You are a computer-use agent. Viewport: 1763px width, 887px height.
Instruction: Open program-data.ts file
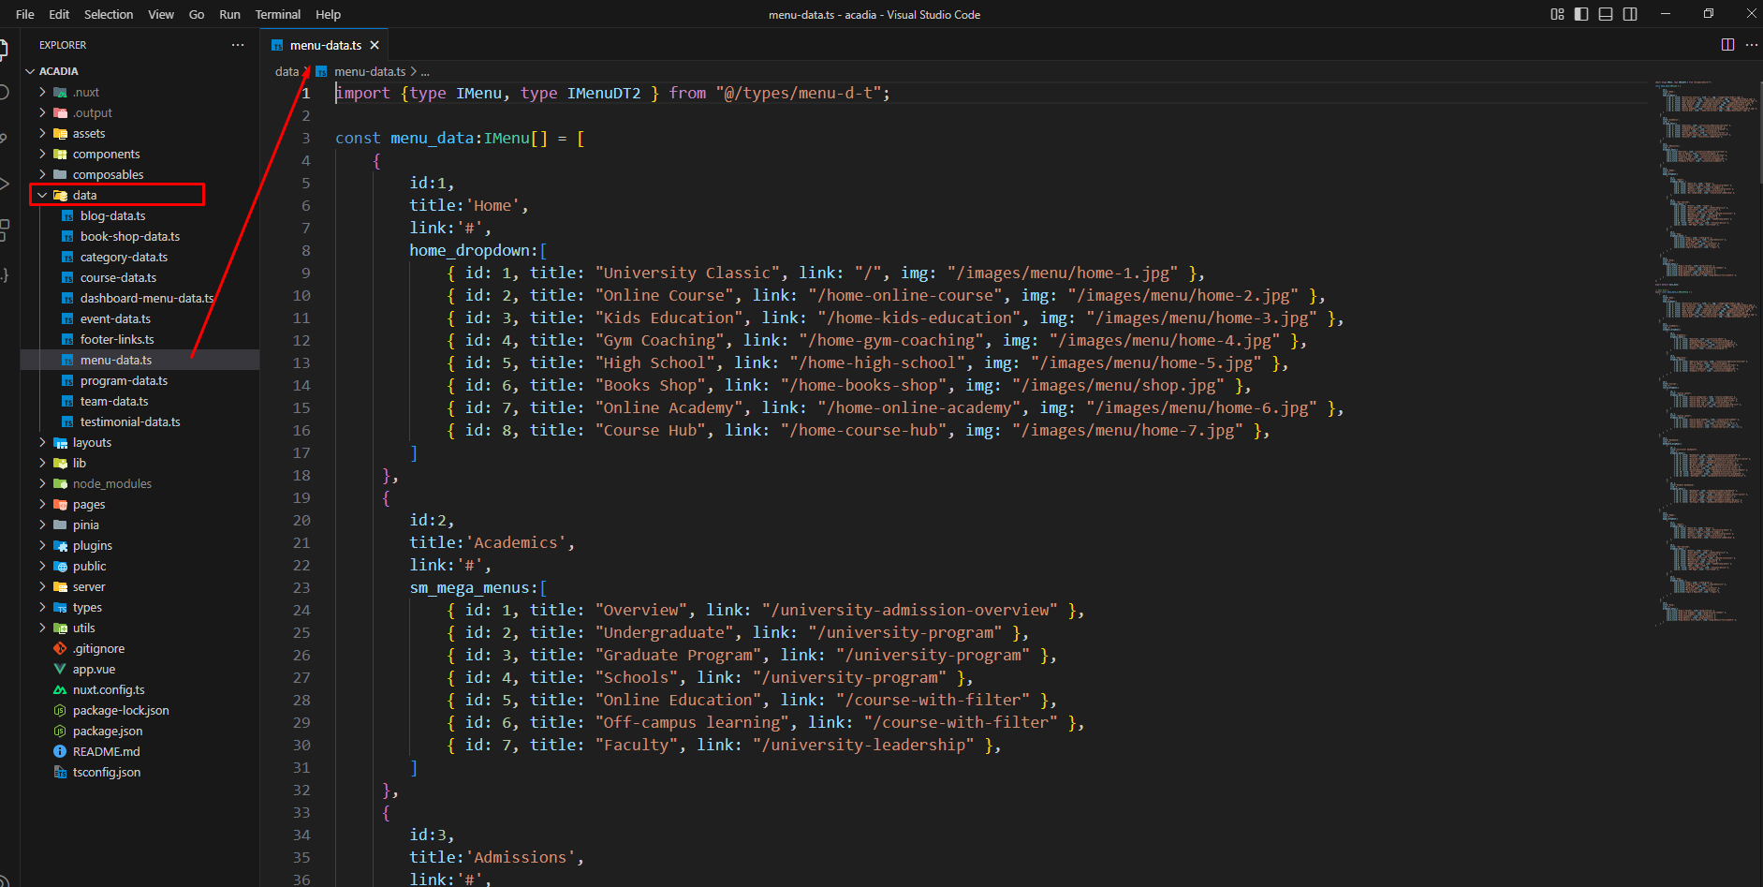tap(140, 380)
